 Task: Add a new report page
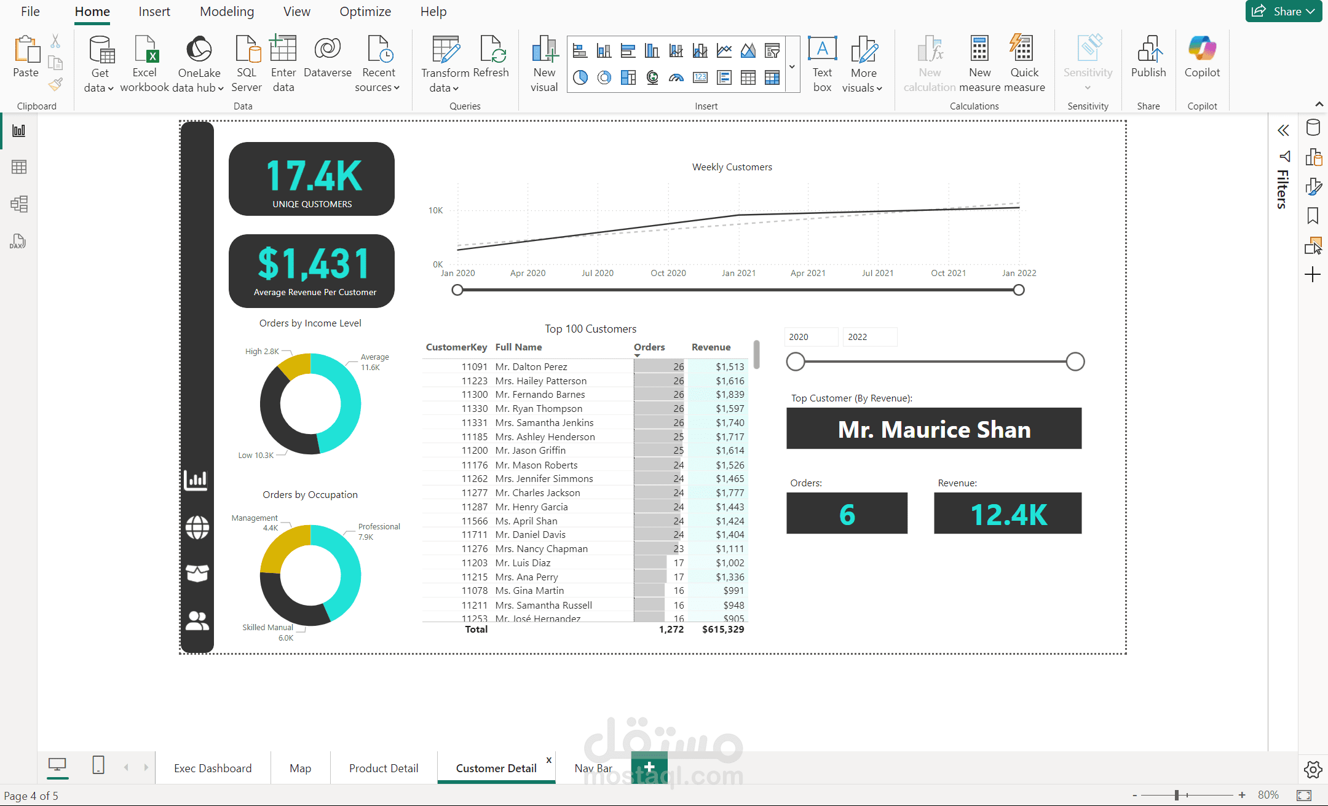(649, 767)
